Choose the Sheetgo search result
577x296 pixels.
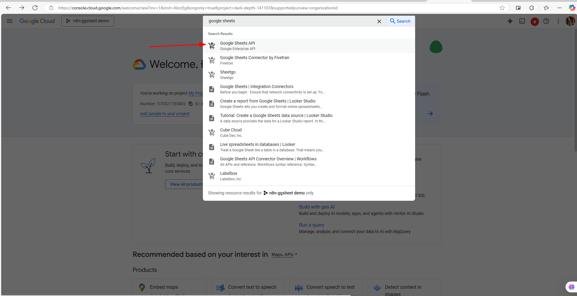[x=309, y=75]
